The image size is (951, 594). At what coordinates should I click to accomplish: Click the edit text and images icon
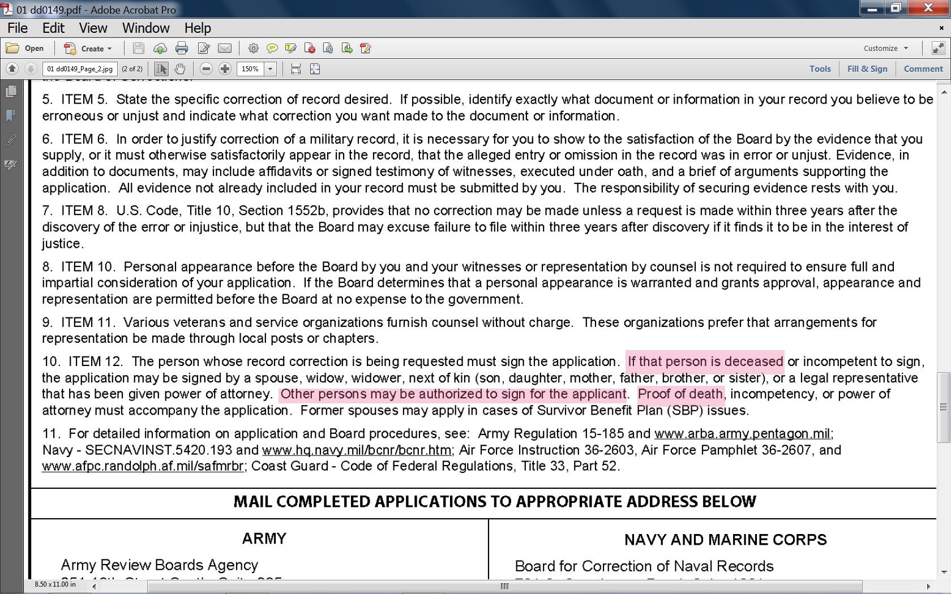tap(204, 49)
